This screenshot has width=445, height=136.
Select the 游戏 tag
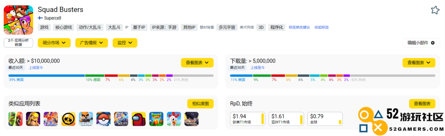pyautogui.click(x=45, y=27)
